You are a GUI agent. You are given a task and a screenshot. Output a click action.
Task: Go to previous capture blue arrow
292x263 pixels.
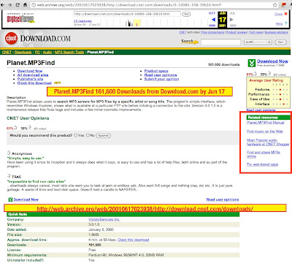213,20
